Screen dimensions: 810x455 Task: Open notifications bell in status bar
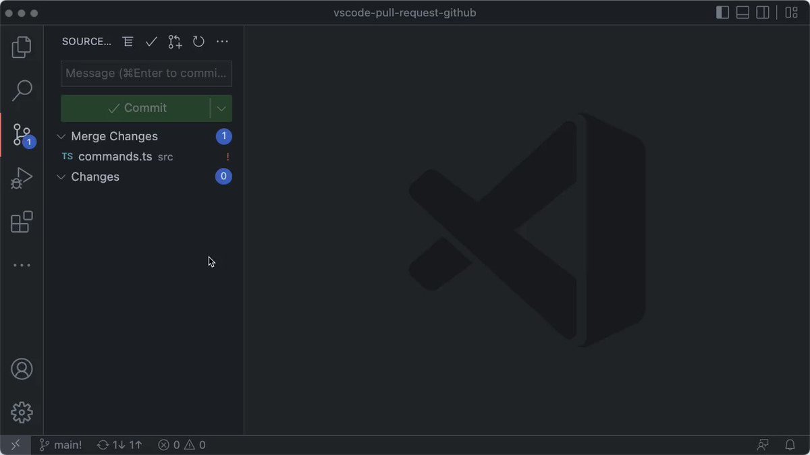790,445
